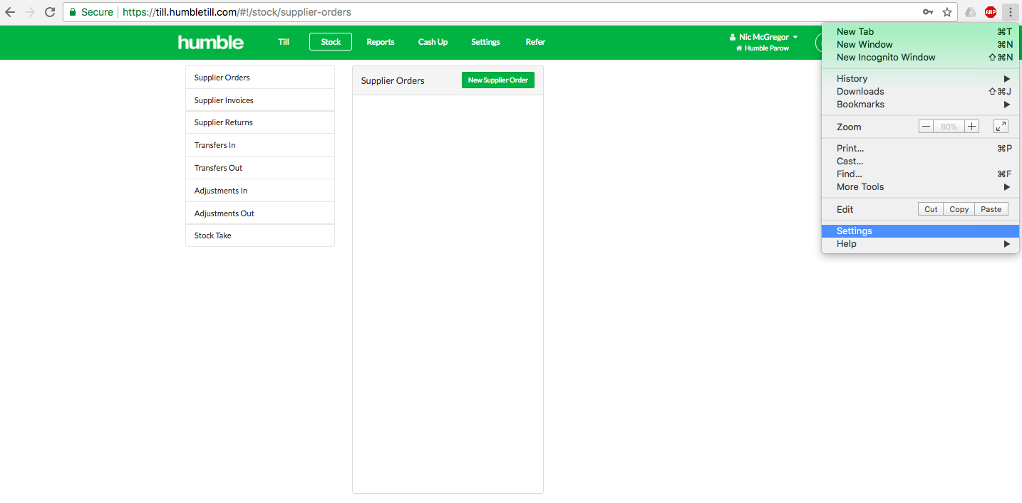This screenshot has height=503, width=1022.
Task: Choose Print... in the Chrome menu
Action: coord(920,148)
